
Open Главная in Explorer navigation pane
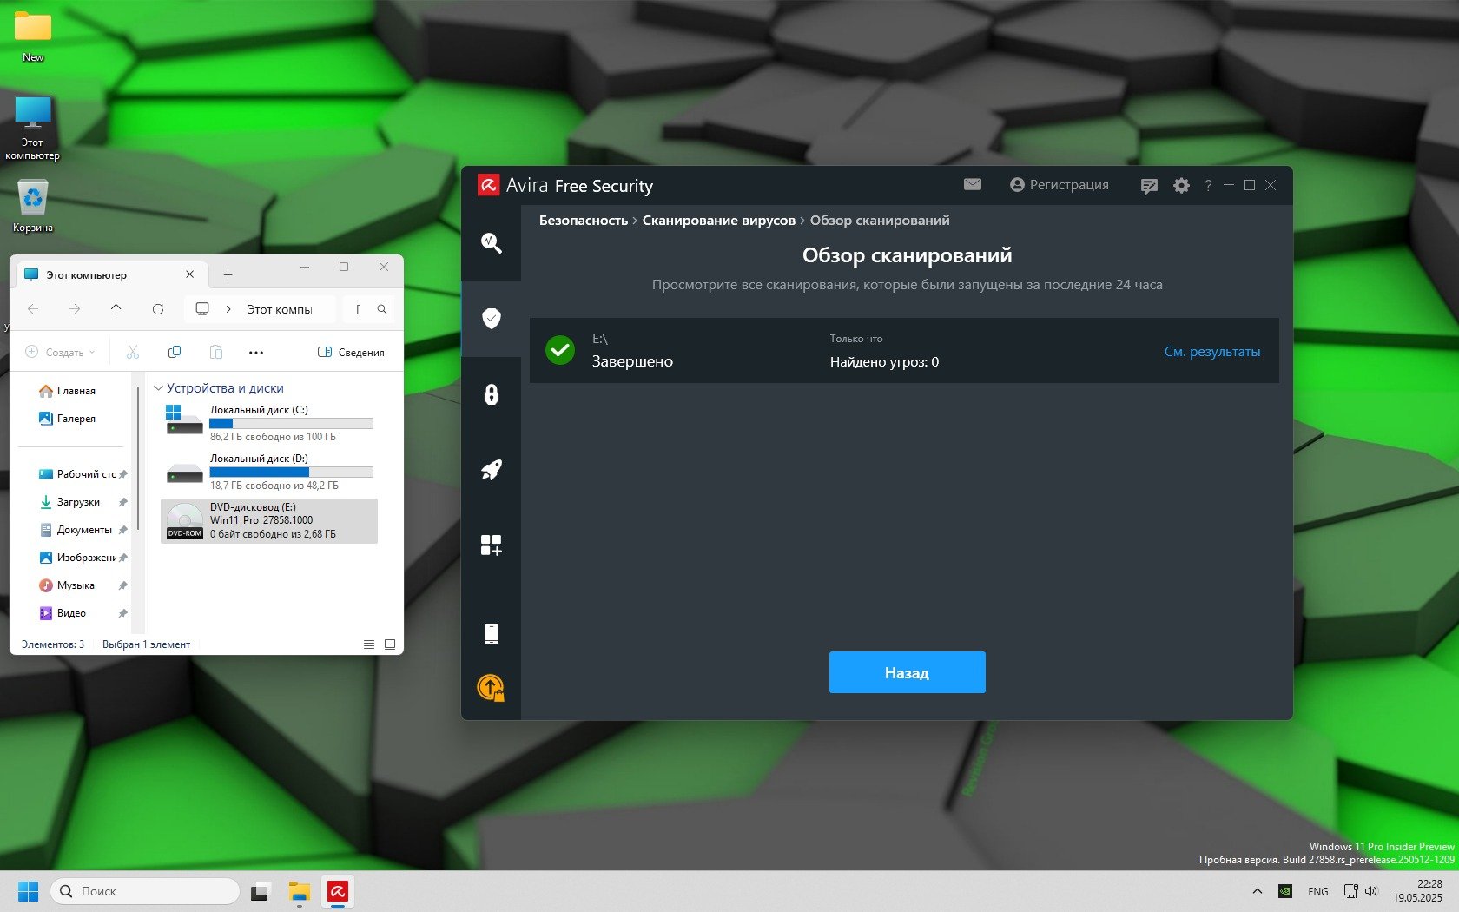point(68,391)
